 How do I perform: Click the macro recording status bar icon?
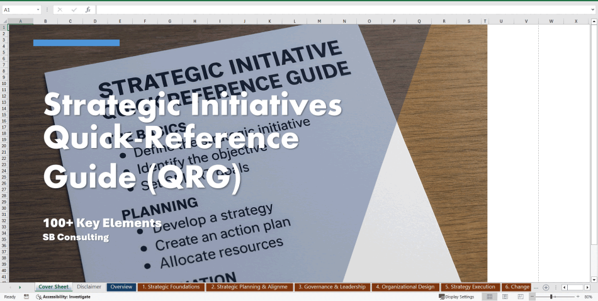26,297
